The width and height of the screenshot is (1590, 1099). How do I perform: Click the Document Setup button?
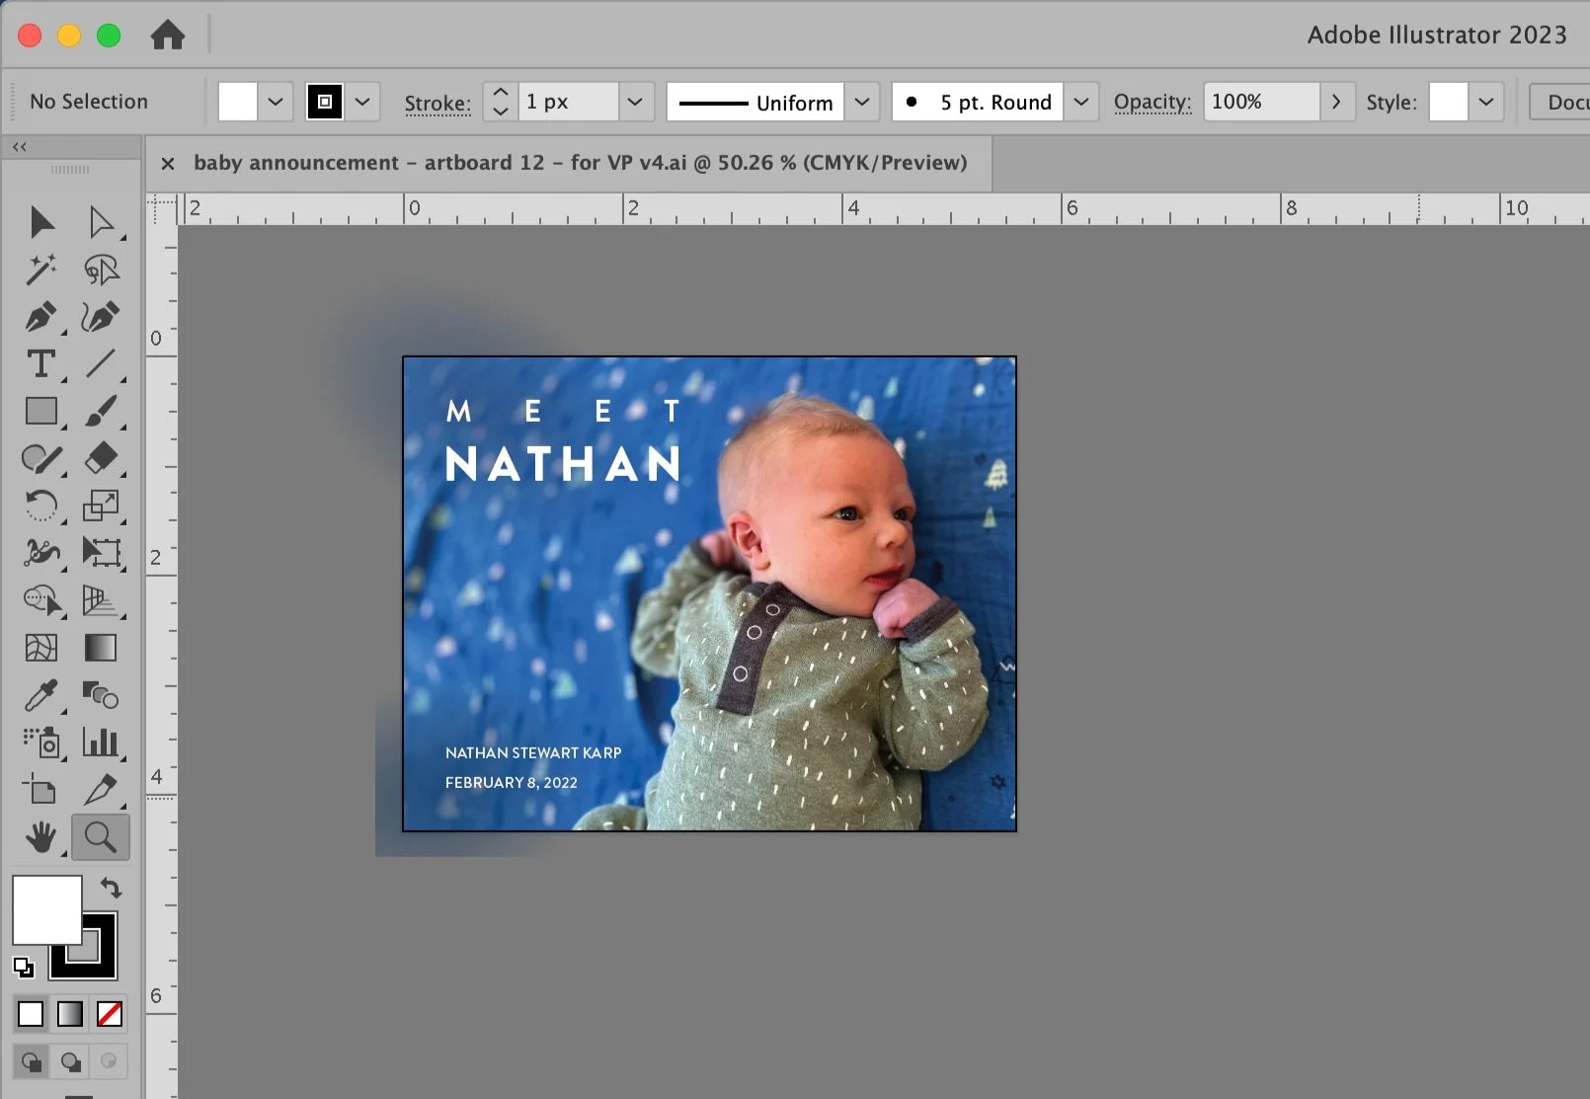[x=1560, y=102]
